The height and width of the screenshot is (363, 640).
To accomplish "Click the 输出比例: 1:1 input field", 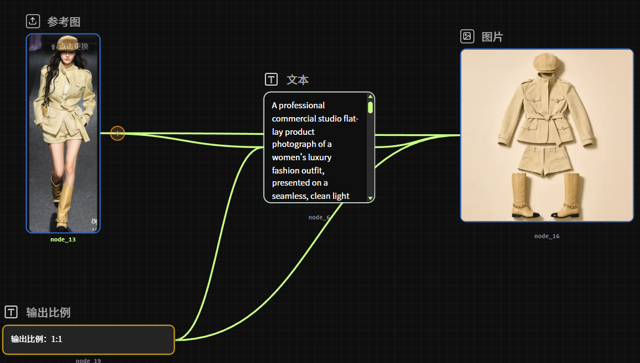I will click(89, 339).
